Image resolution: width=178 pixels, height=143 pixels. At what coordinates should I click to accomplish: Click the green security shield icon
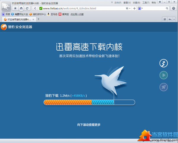pos(41,8)
